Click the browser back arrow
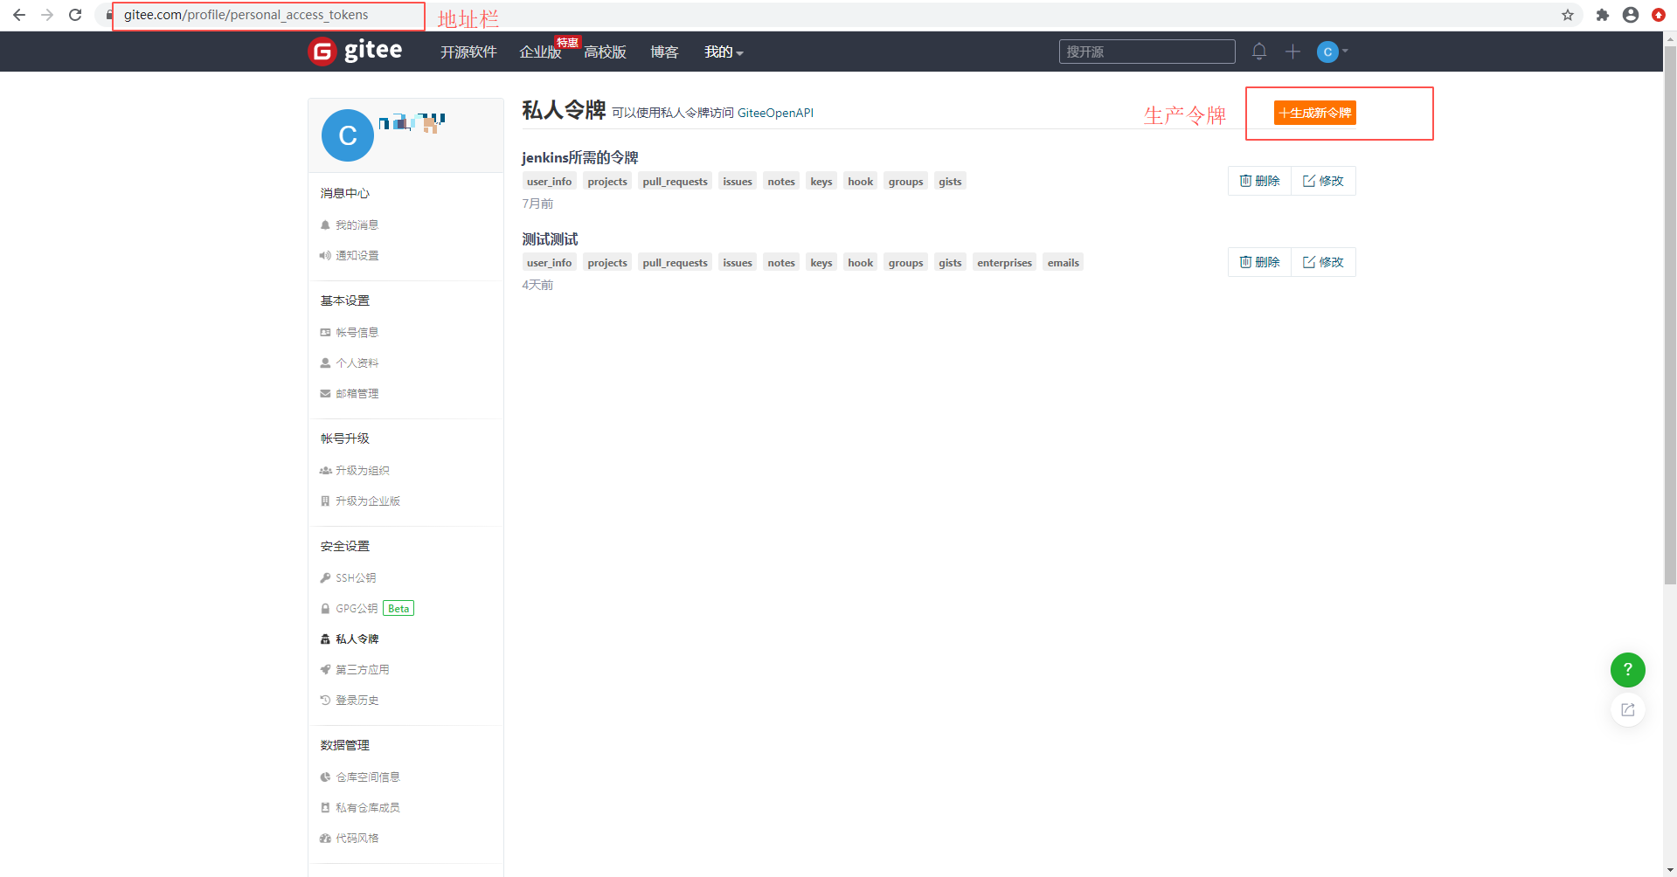Screen dimensions: 1677x877 [x=19, y=15]
